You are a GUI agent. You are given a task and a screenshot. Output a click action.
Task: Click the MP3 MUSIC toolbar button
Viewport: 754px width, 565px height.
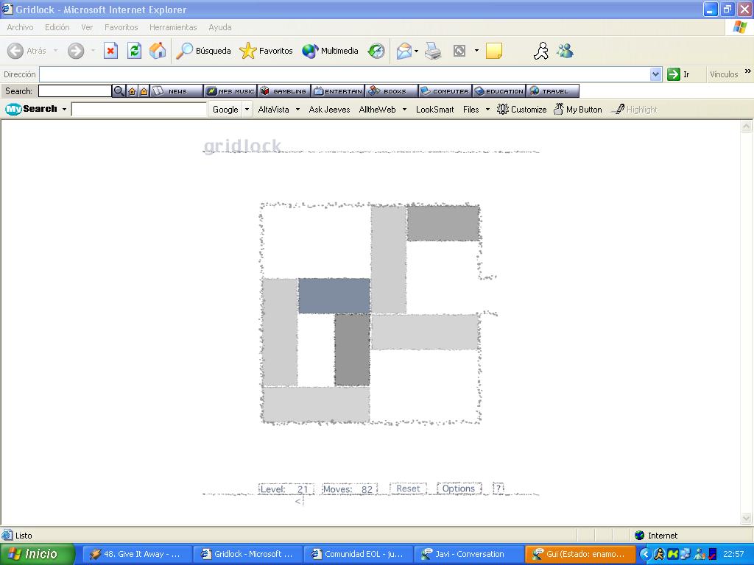coord(230,90)
